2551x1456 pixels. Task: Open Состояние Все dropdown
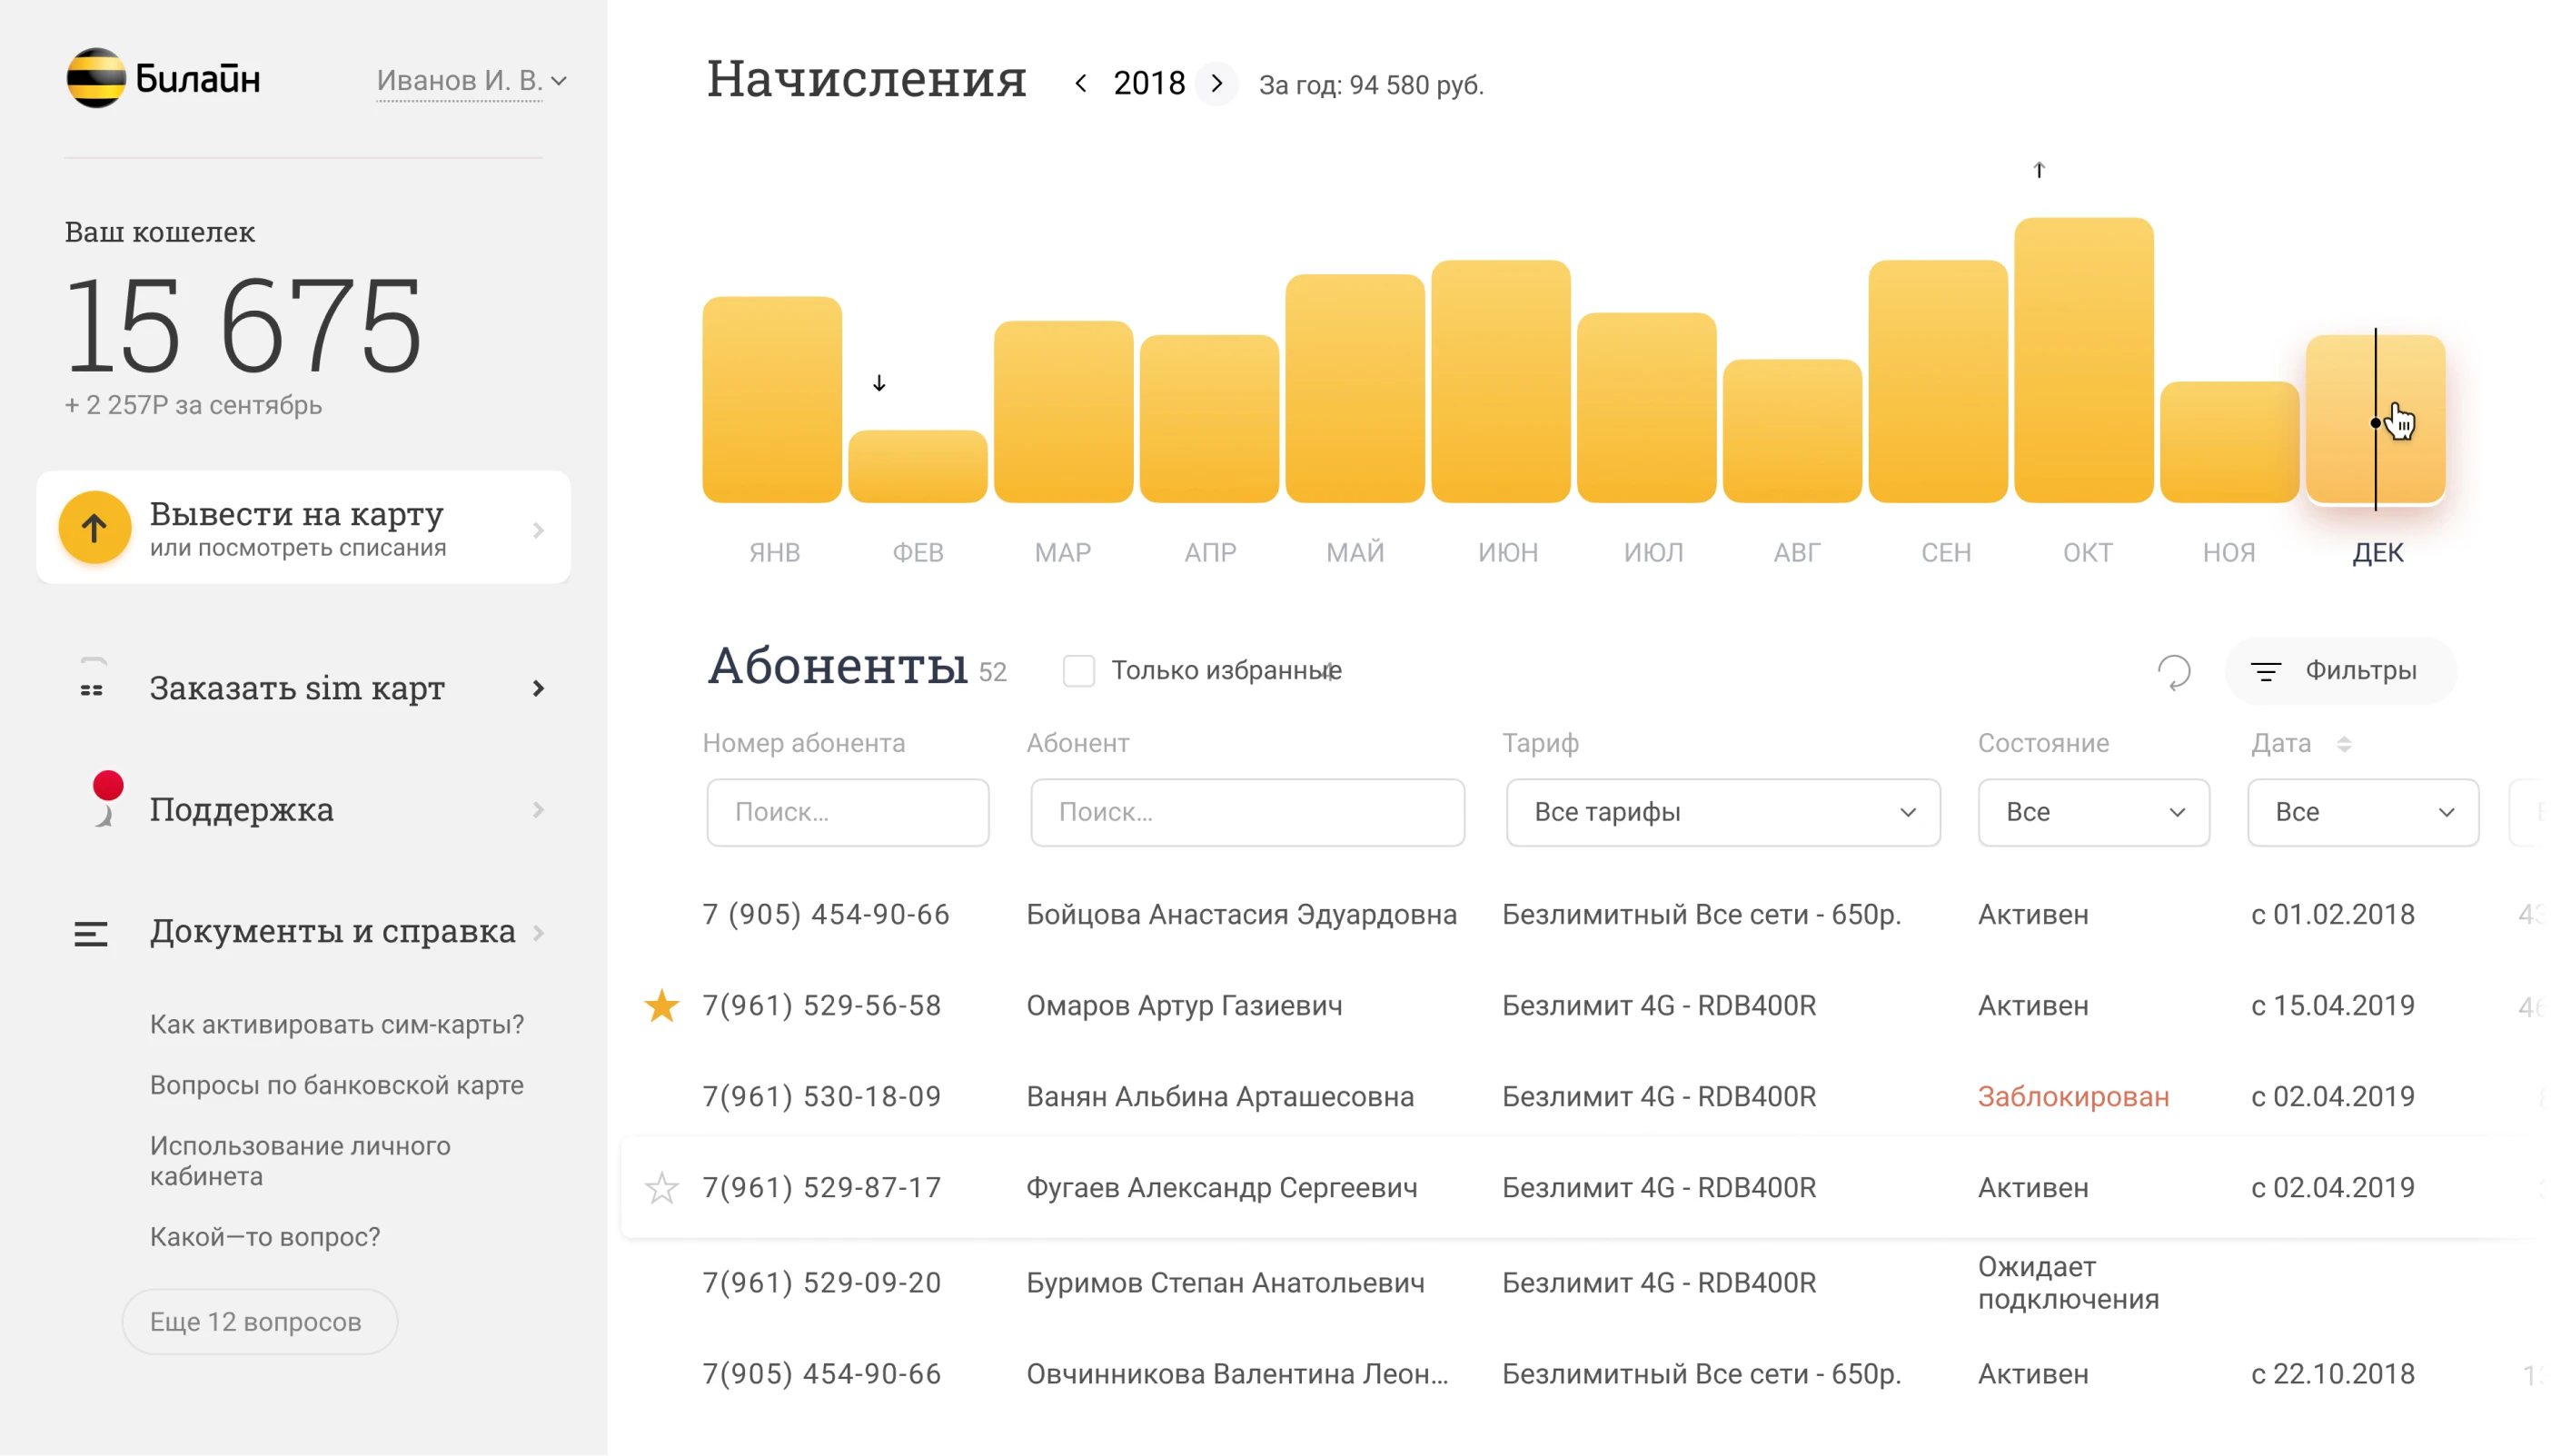[x=2094, y=812]
